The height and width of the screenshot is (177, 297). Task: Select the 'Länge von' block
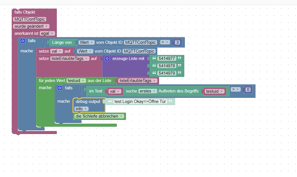[x=62, y=42]
